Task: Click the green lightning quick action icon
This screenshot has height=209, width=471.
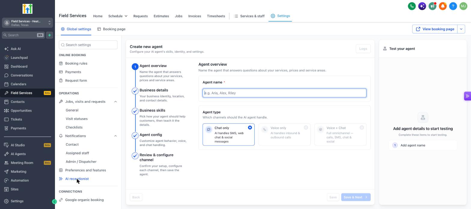Action: click(x=50, y=35)
